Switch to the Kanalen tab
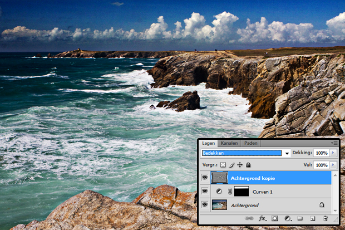The height and width of the screenshot is (230, 345). [229, 143]
